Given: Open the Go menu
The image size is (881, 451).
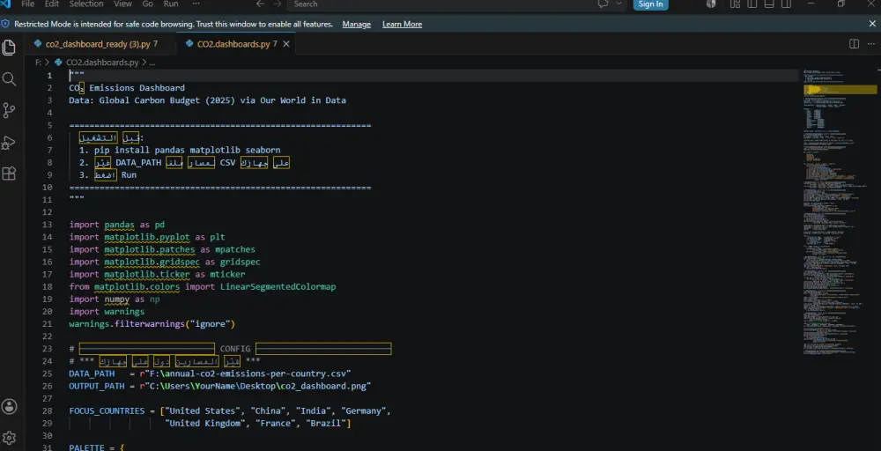Looking at the screenshot, I should click(x=148, y=4).
